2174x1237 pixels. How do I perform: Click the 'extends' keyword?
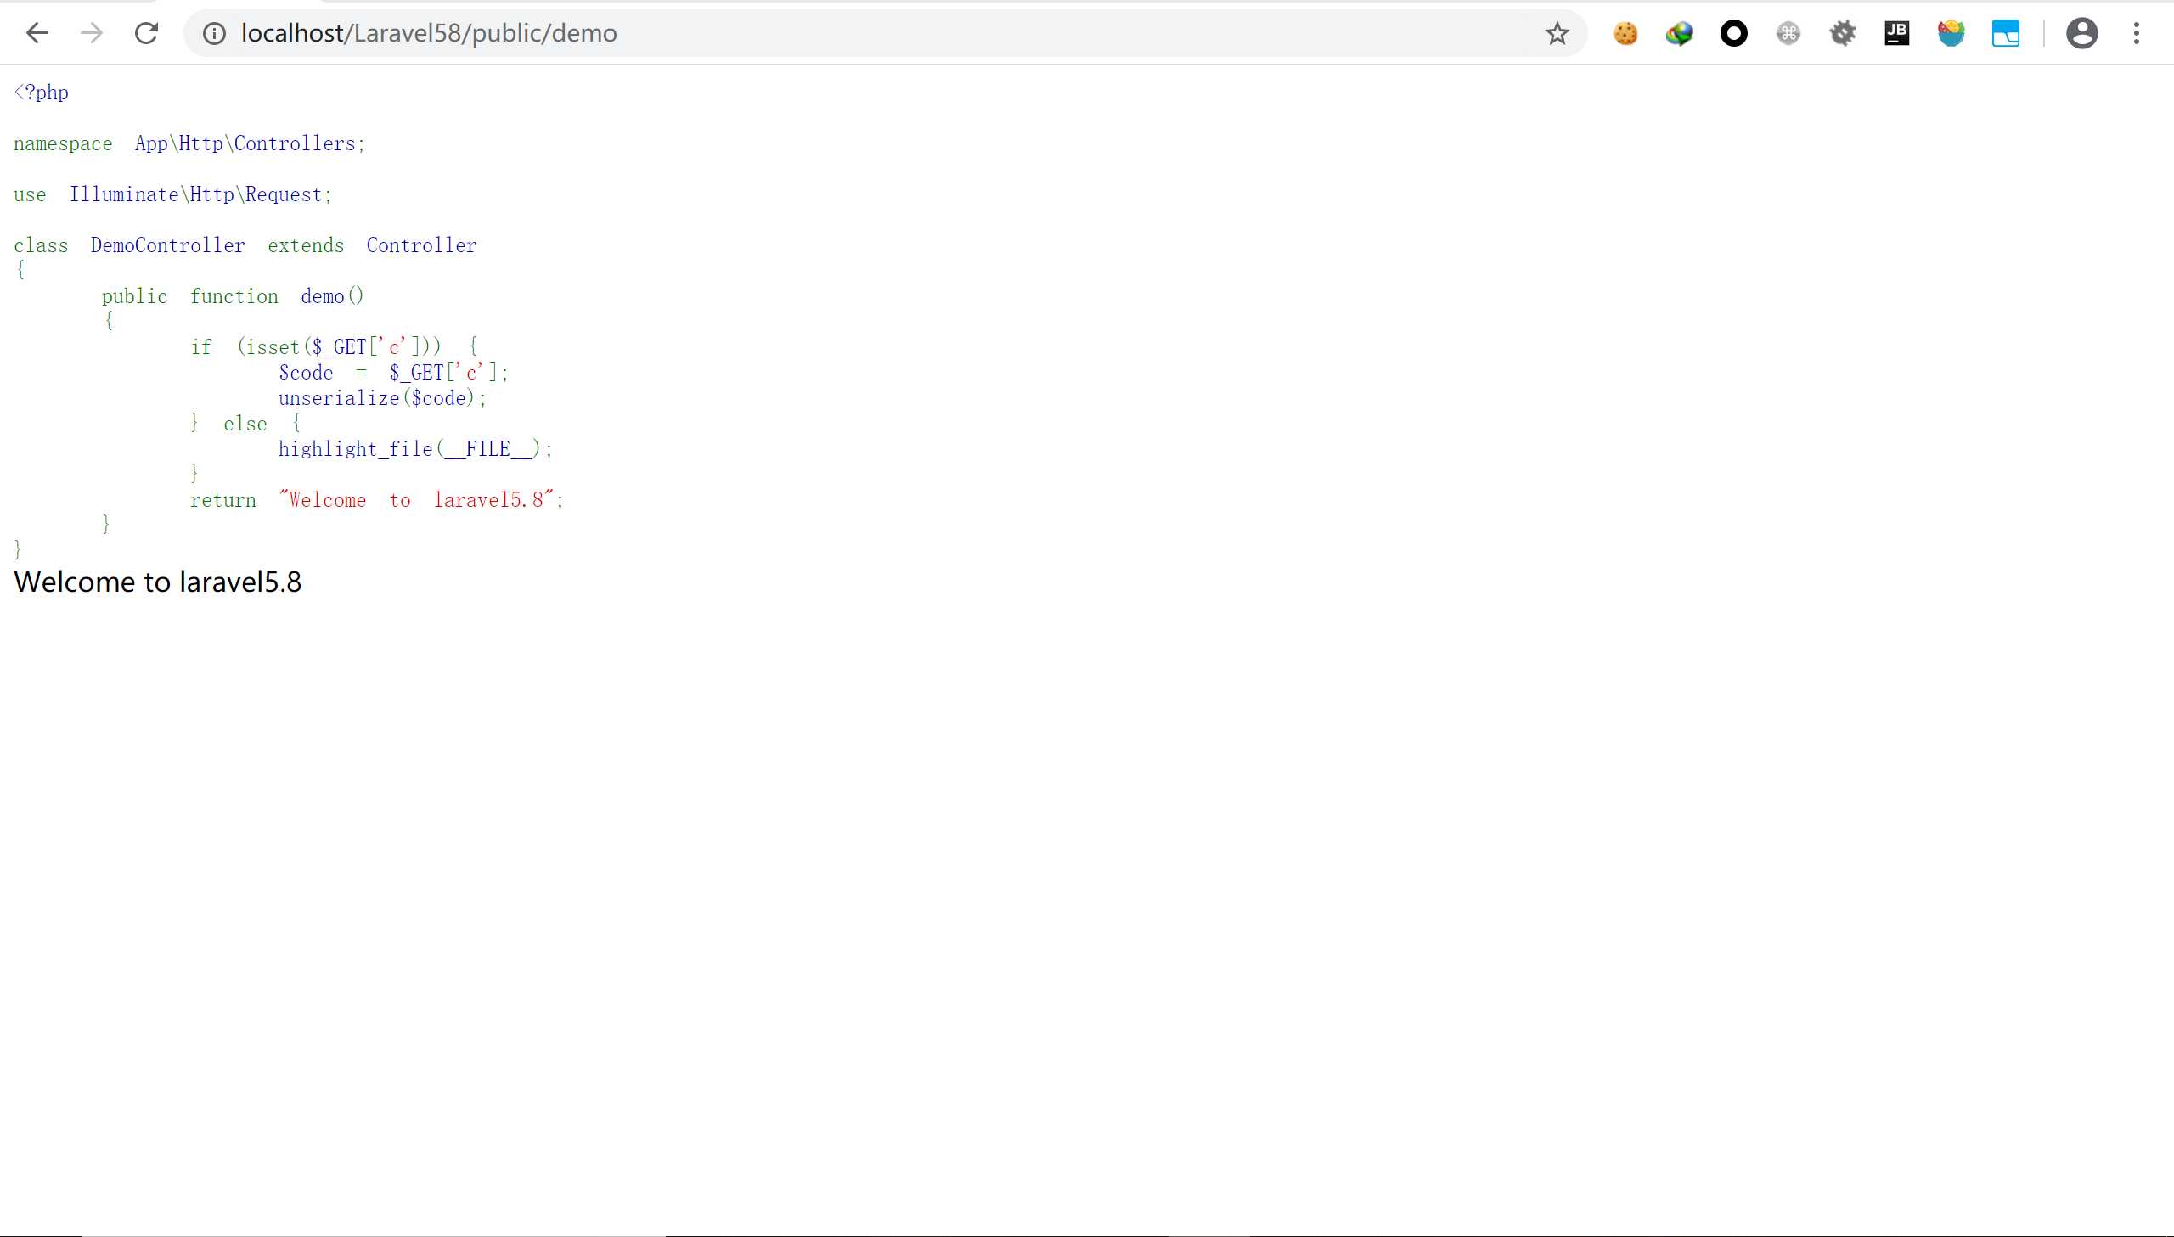pyautogui.click(x=306, y=245)
